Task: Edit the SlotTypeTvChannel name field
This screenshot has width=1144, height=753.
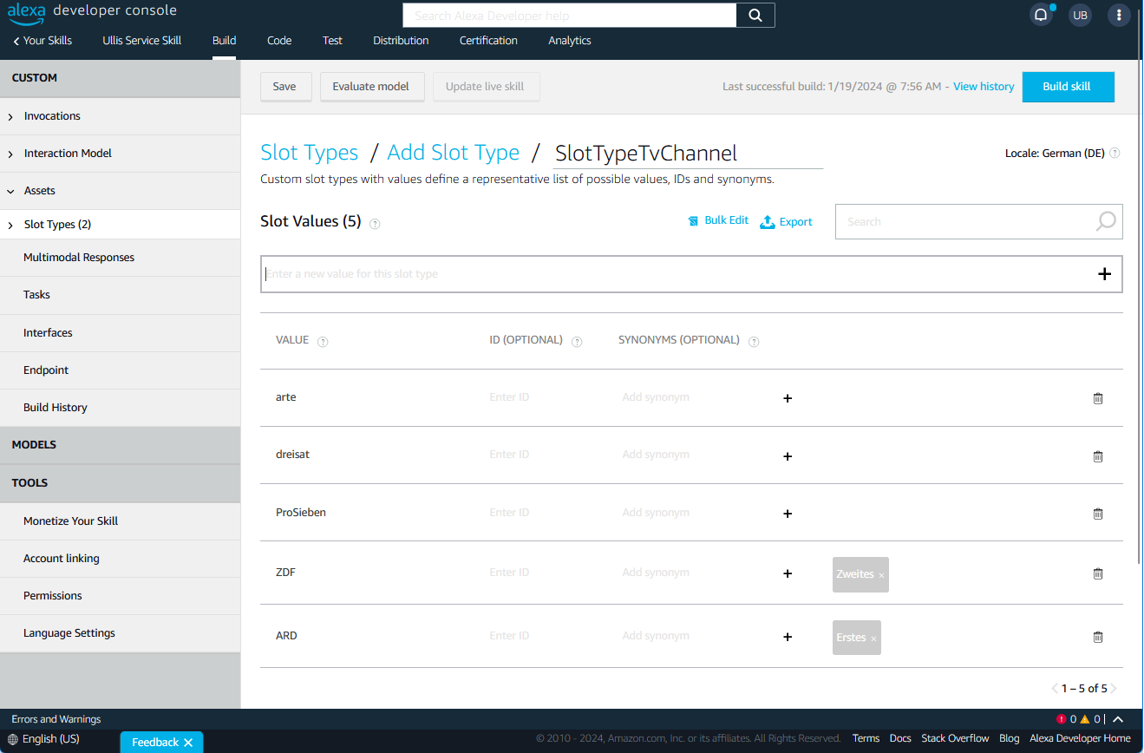Action: [x=689, y=154]
